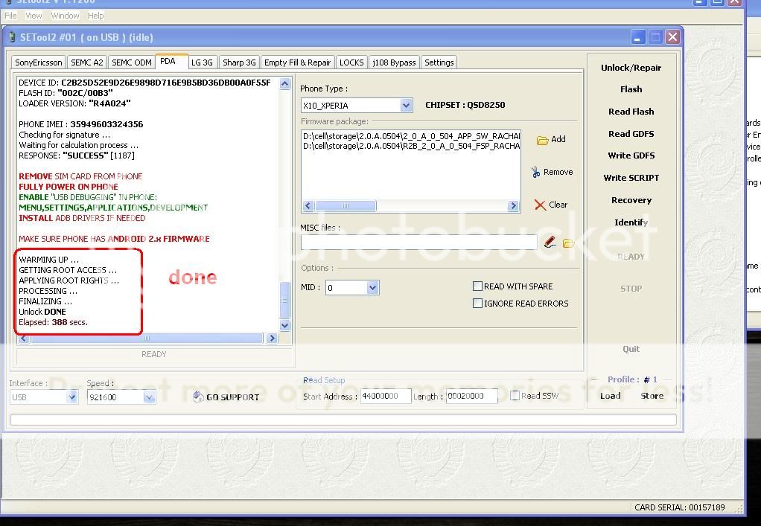The image size is (761, 526).
Task: Open the Help menu
Action: click(95, 16)
